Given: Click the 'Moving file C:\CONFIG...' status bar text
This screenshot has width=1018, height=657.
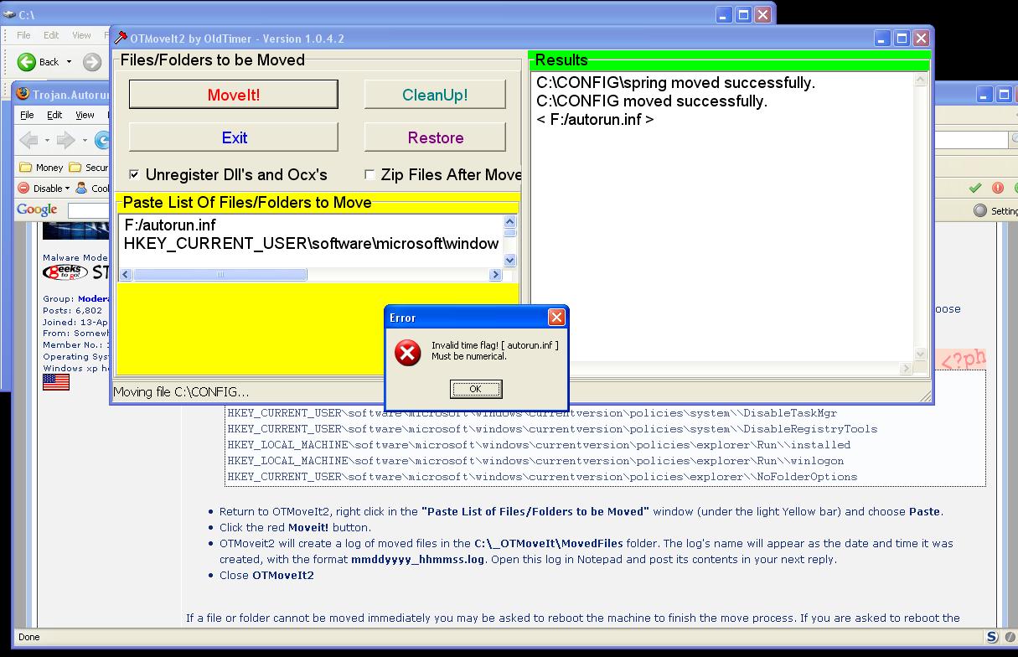Looking at the screenshot, I should [181, 392].
